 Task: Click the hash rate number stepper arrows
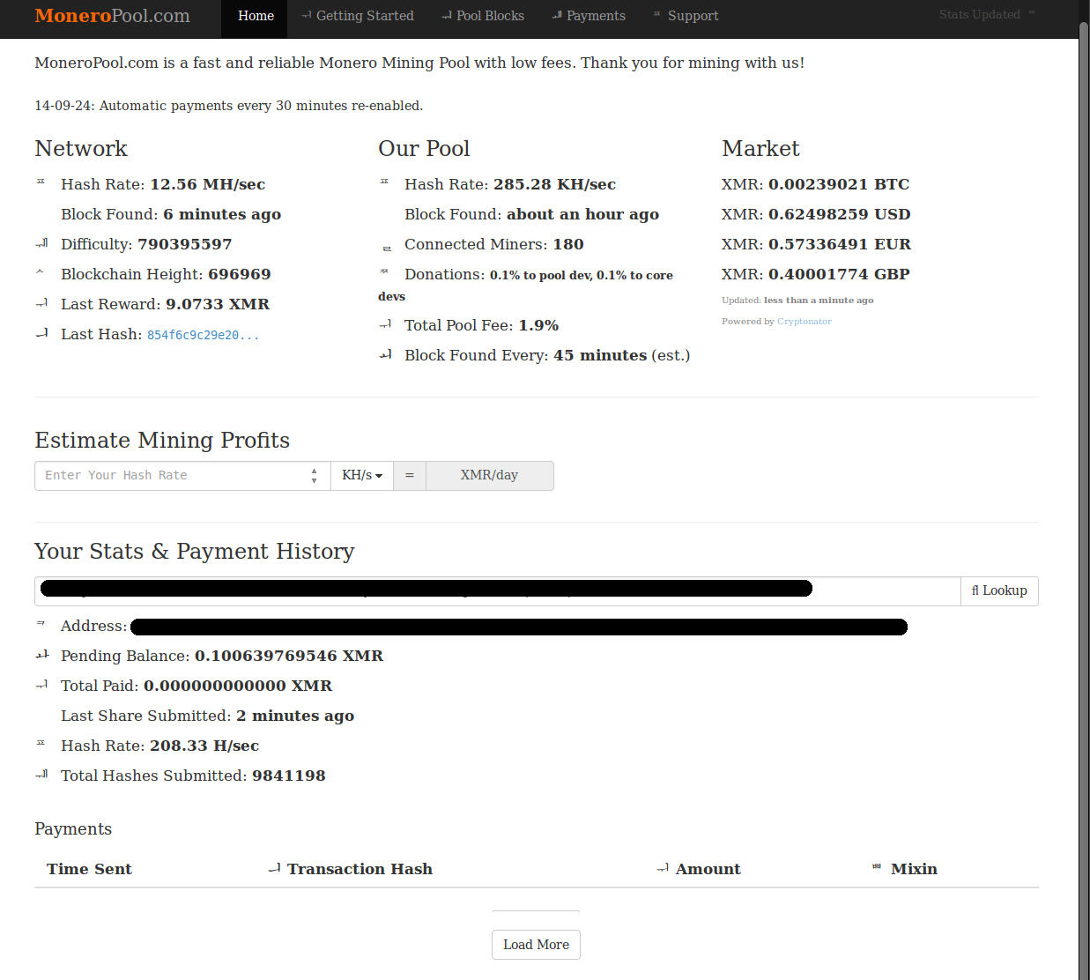click(x=315, y=475)
